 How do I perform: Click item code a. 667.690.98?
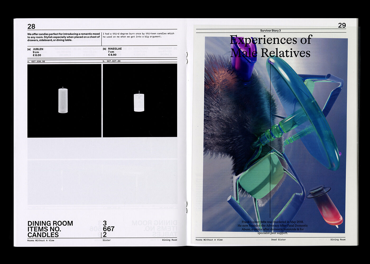pyautogui.click(x=36, y=62)
